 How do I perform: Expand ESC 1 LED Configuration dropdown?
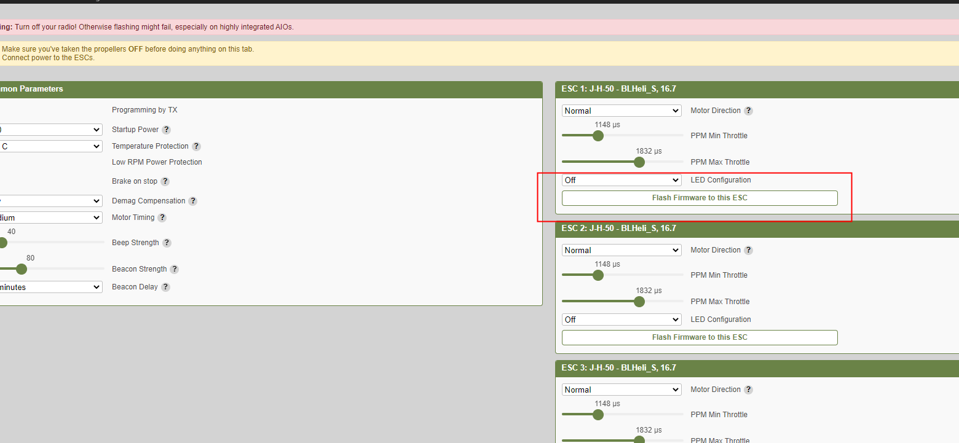[622, 180]
